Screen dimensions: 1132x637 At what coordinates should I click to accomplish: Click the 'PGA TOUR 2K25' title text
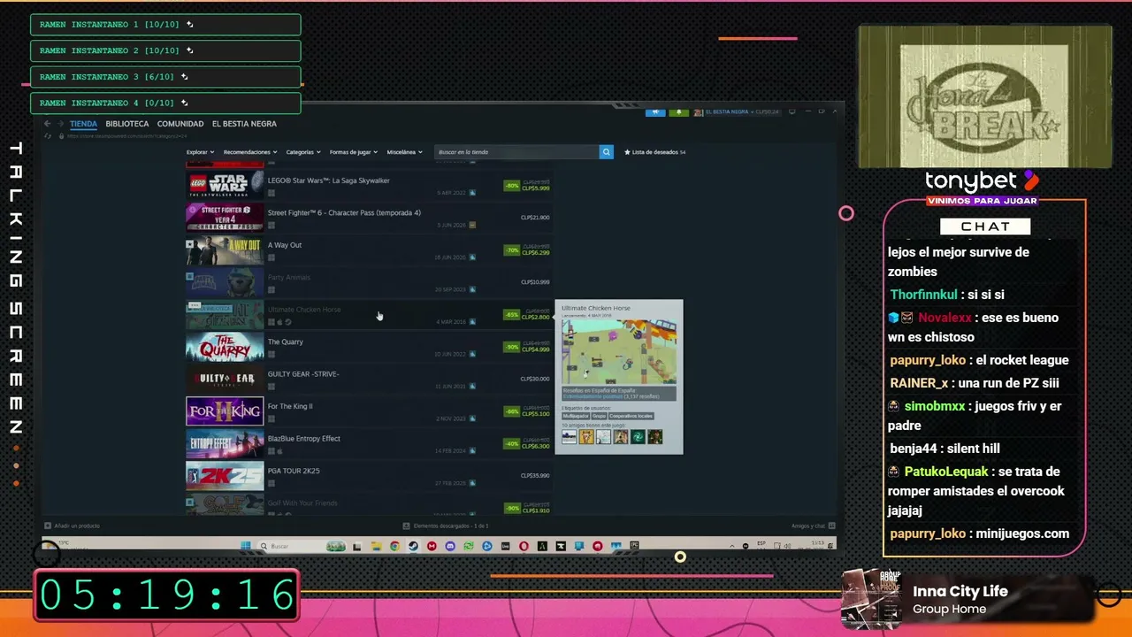click(x=294, y=472)
